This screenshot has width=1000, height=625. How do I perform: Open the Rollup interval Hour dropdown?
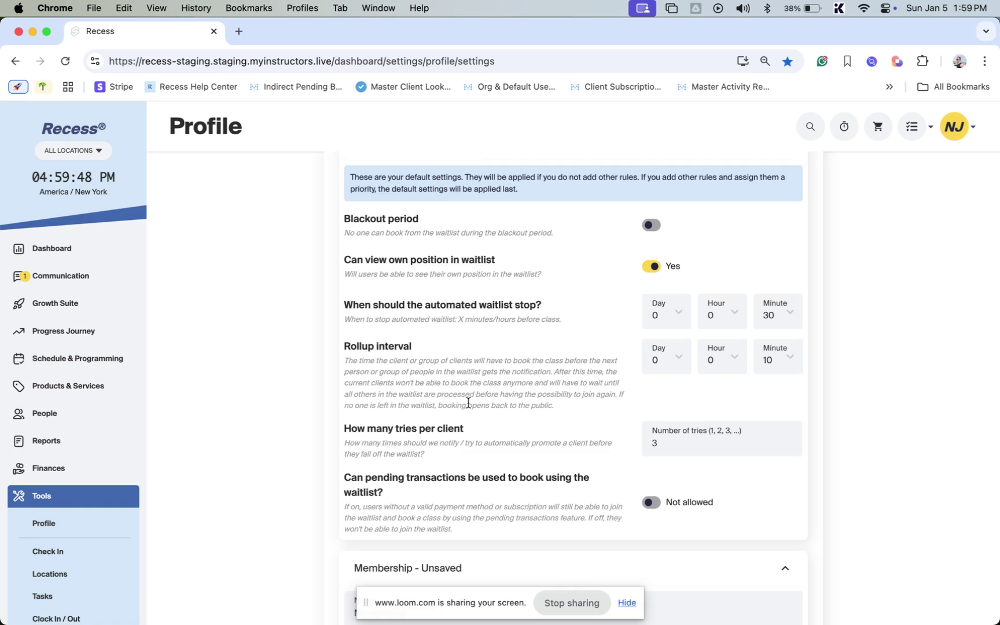tap(722, 356)
